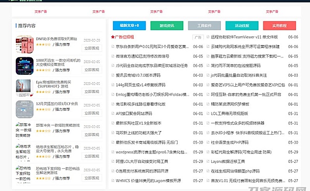Click document icon beside 爱讯云商城V0.7.0 article
The height and width of the screenshot is (191, 310).
pos(113,75)
